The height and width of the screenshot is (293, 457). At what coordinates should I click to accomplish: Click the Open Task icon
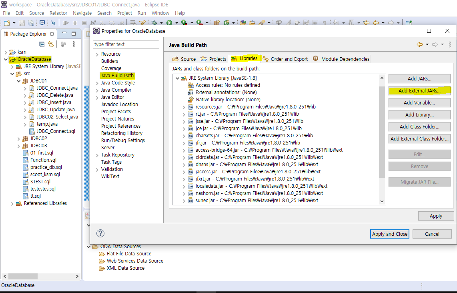click(x=252, y=23)
